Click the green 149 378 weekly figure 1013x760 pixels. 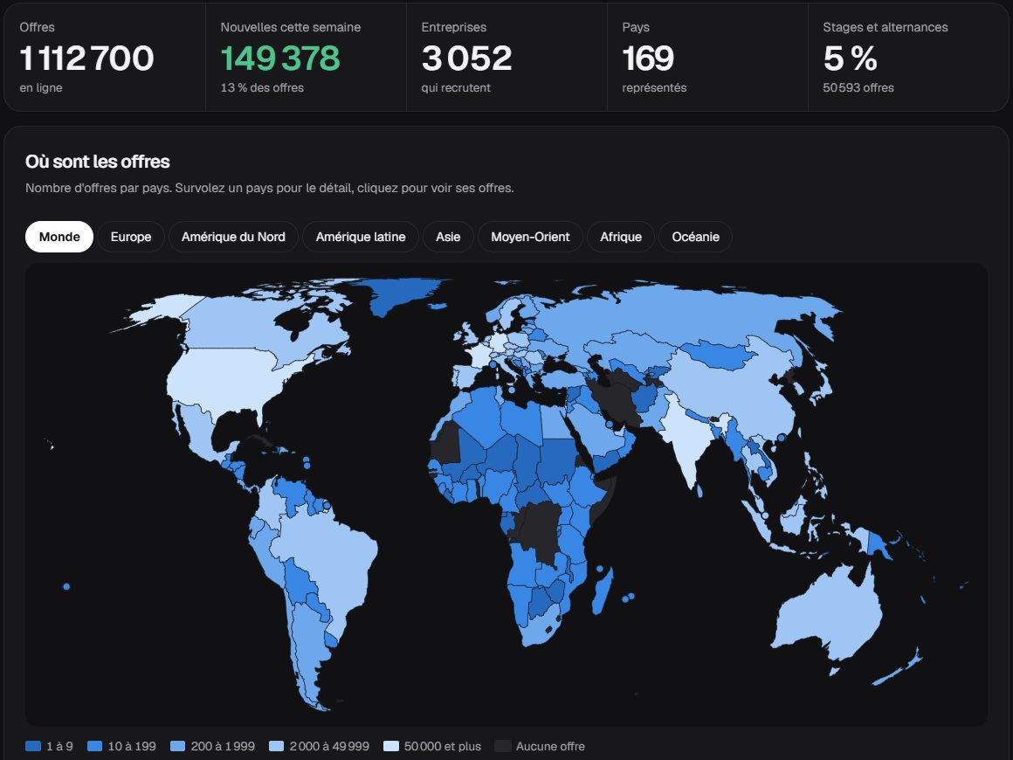[x=279, y=59]
